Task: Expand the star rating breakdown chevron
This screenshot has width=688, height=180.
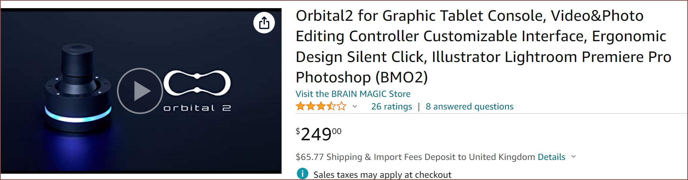Action: pyautogui.click(x=355, y=107)
